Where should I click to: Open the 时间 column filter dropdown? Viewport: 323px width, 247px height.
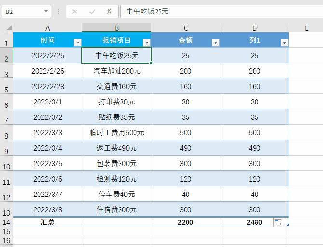click(78, 42)
